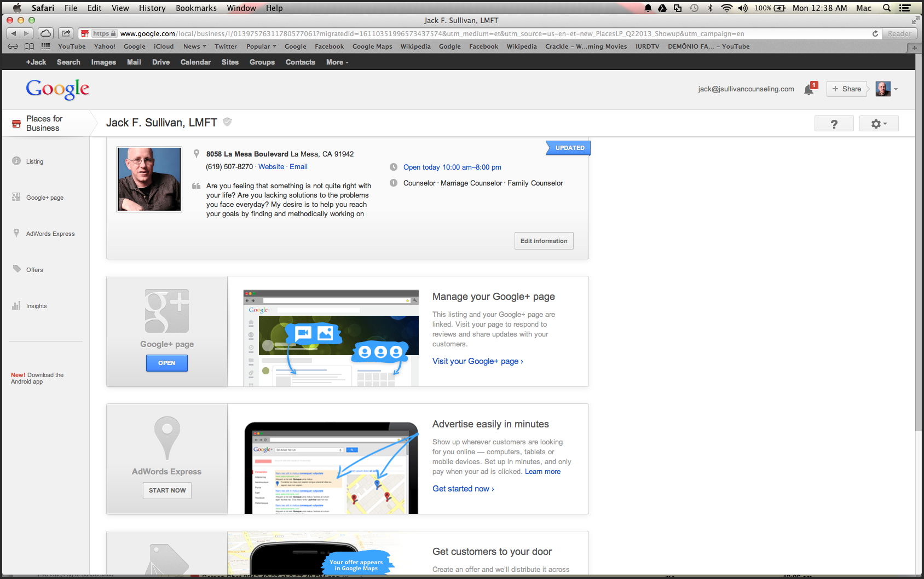The image size is (924, 579).
Task: Click Safari forward navigation arrow
Action: (26, 33)
